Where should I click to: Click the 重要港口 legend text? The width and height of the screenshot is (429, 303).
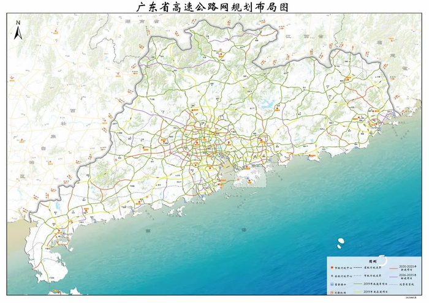(x=340, y=285)
